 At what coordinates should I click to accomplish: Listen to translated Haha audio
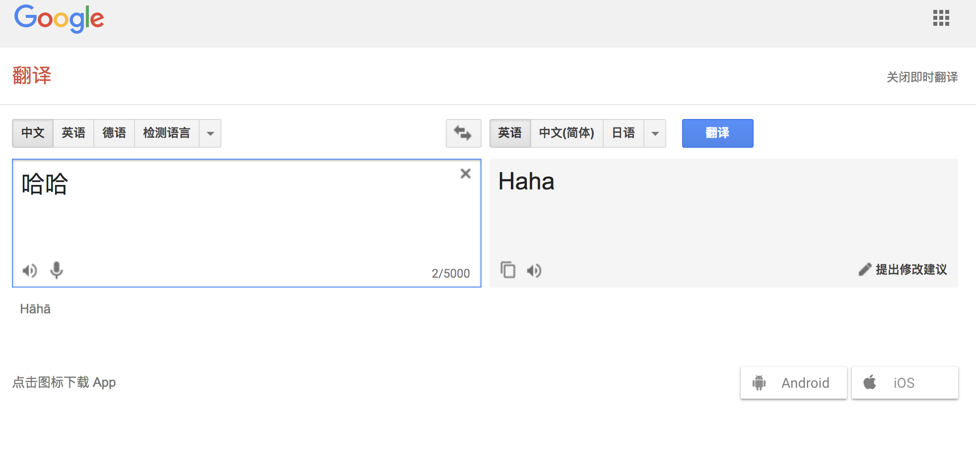(x=534, y=271)
